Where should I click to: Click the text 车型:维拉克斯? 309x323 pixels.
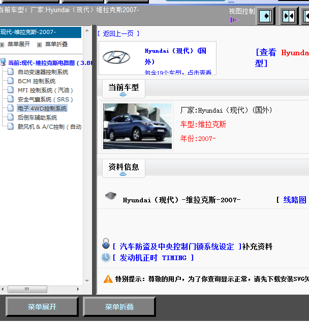pyautogui.click(x=203, y=124)
